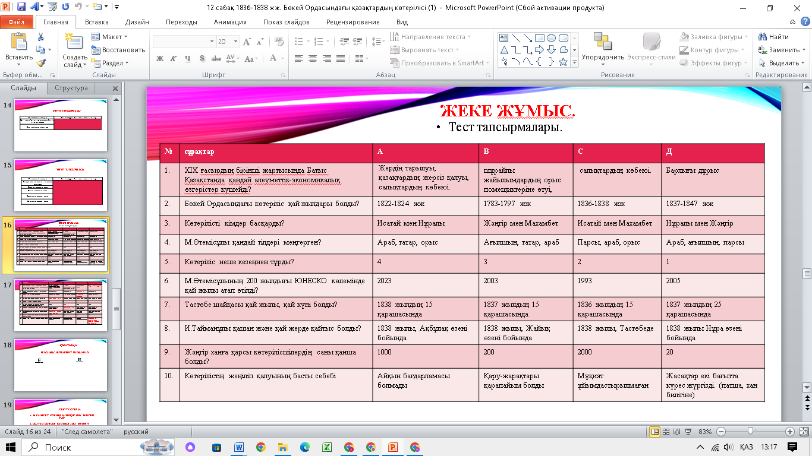Click Найти to find text

coord(773,37)
